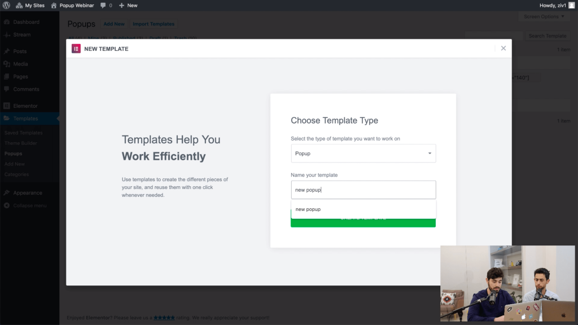Open Elementor in the left sidebar

[x=25, y=106]
